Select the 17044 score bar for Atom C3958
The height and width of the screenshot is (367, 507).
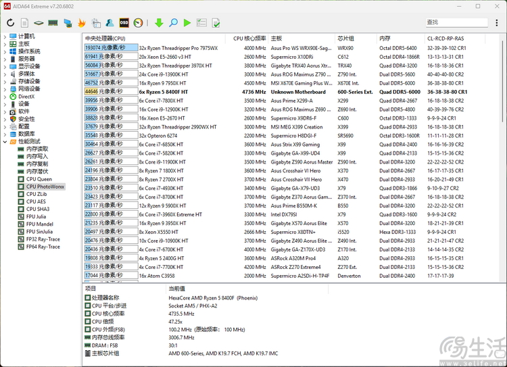(112, 276)
